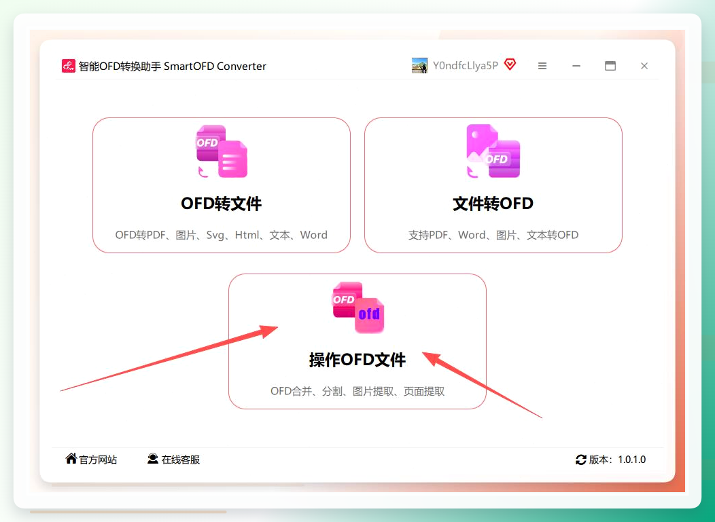This screenshot has width=715, height=522.
Task: Click the SmartOFD Converter app logo
Action: [x=69, y=66]
